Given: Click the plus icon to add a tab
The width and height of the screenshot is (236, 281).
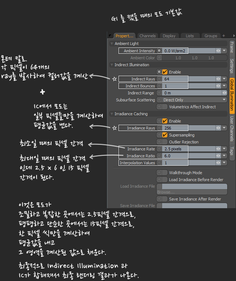Looking at the screenshot, I should tap(224, 35).
